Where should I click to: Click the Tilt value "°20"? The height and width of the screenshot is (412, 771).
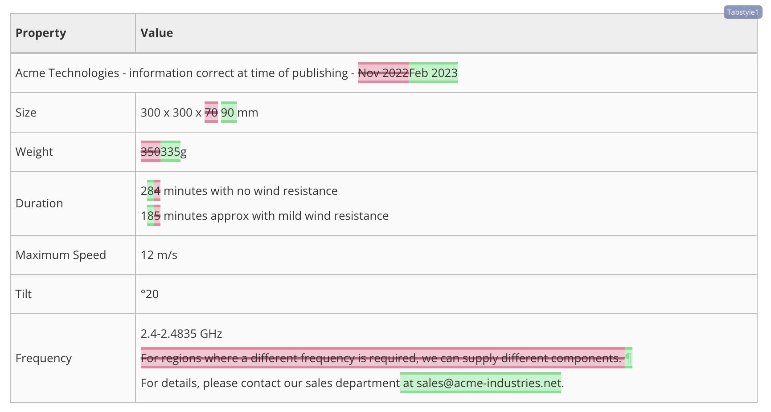[150, 294]
